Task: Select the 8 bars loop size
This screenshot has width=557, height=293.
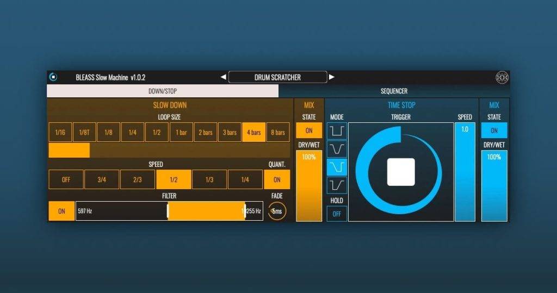Action: pyautogui.click(x=278, y=132)
